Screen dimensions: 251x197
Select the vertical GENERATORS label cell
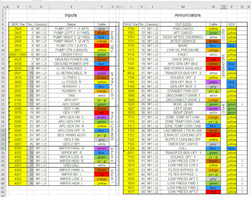coord(223,66)
